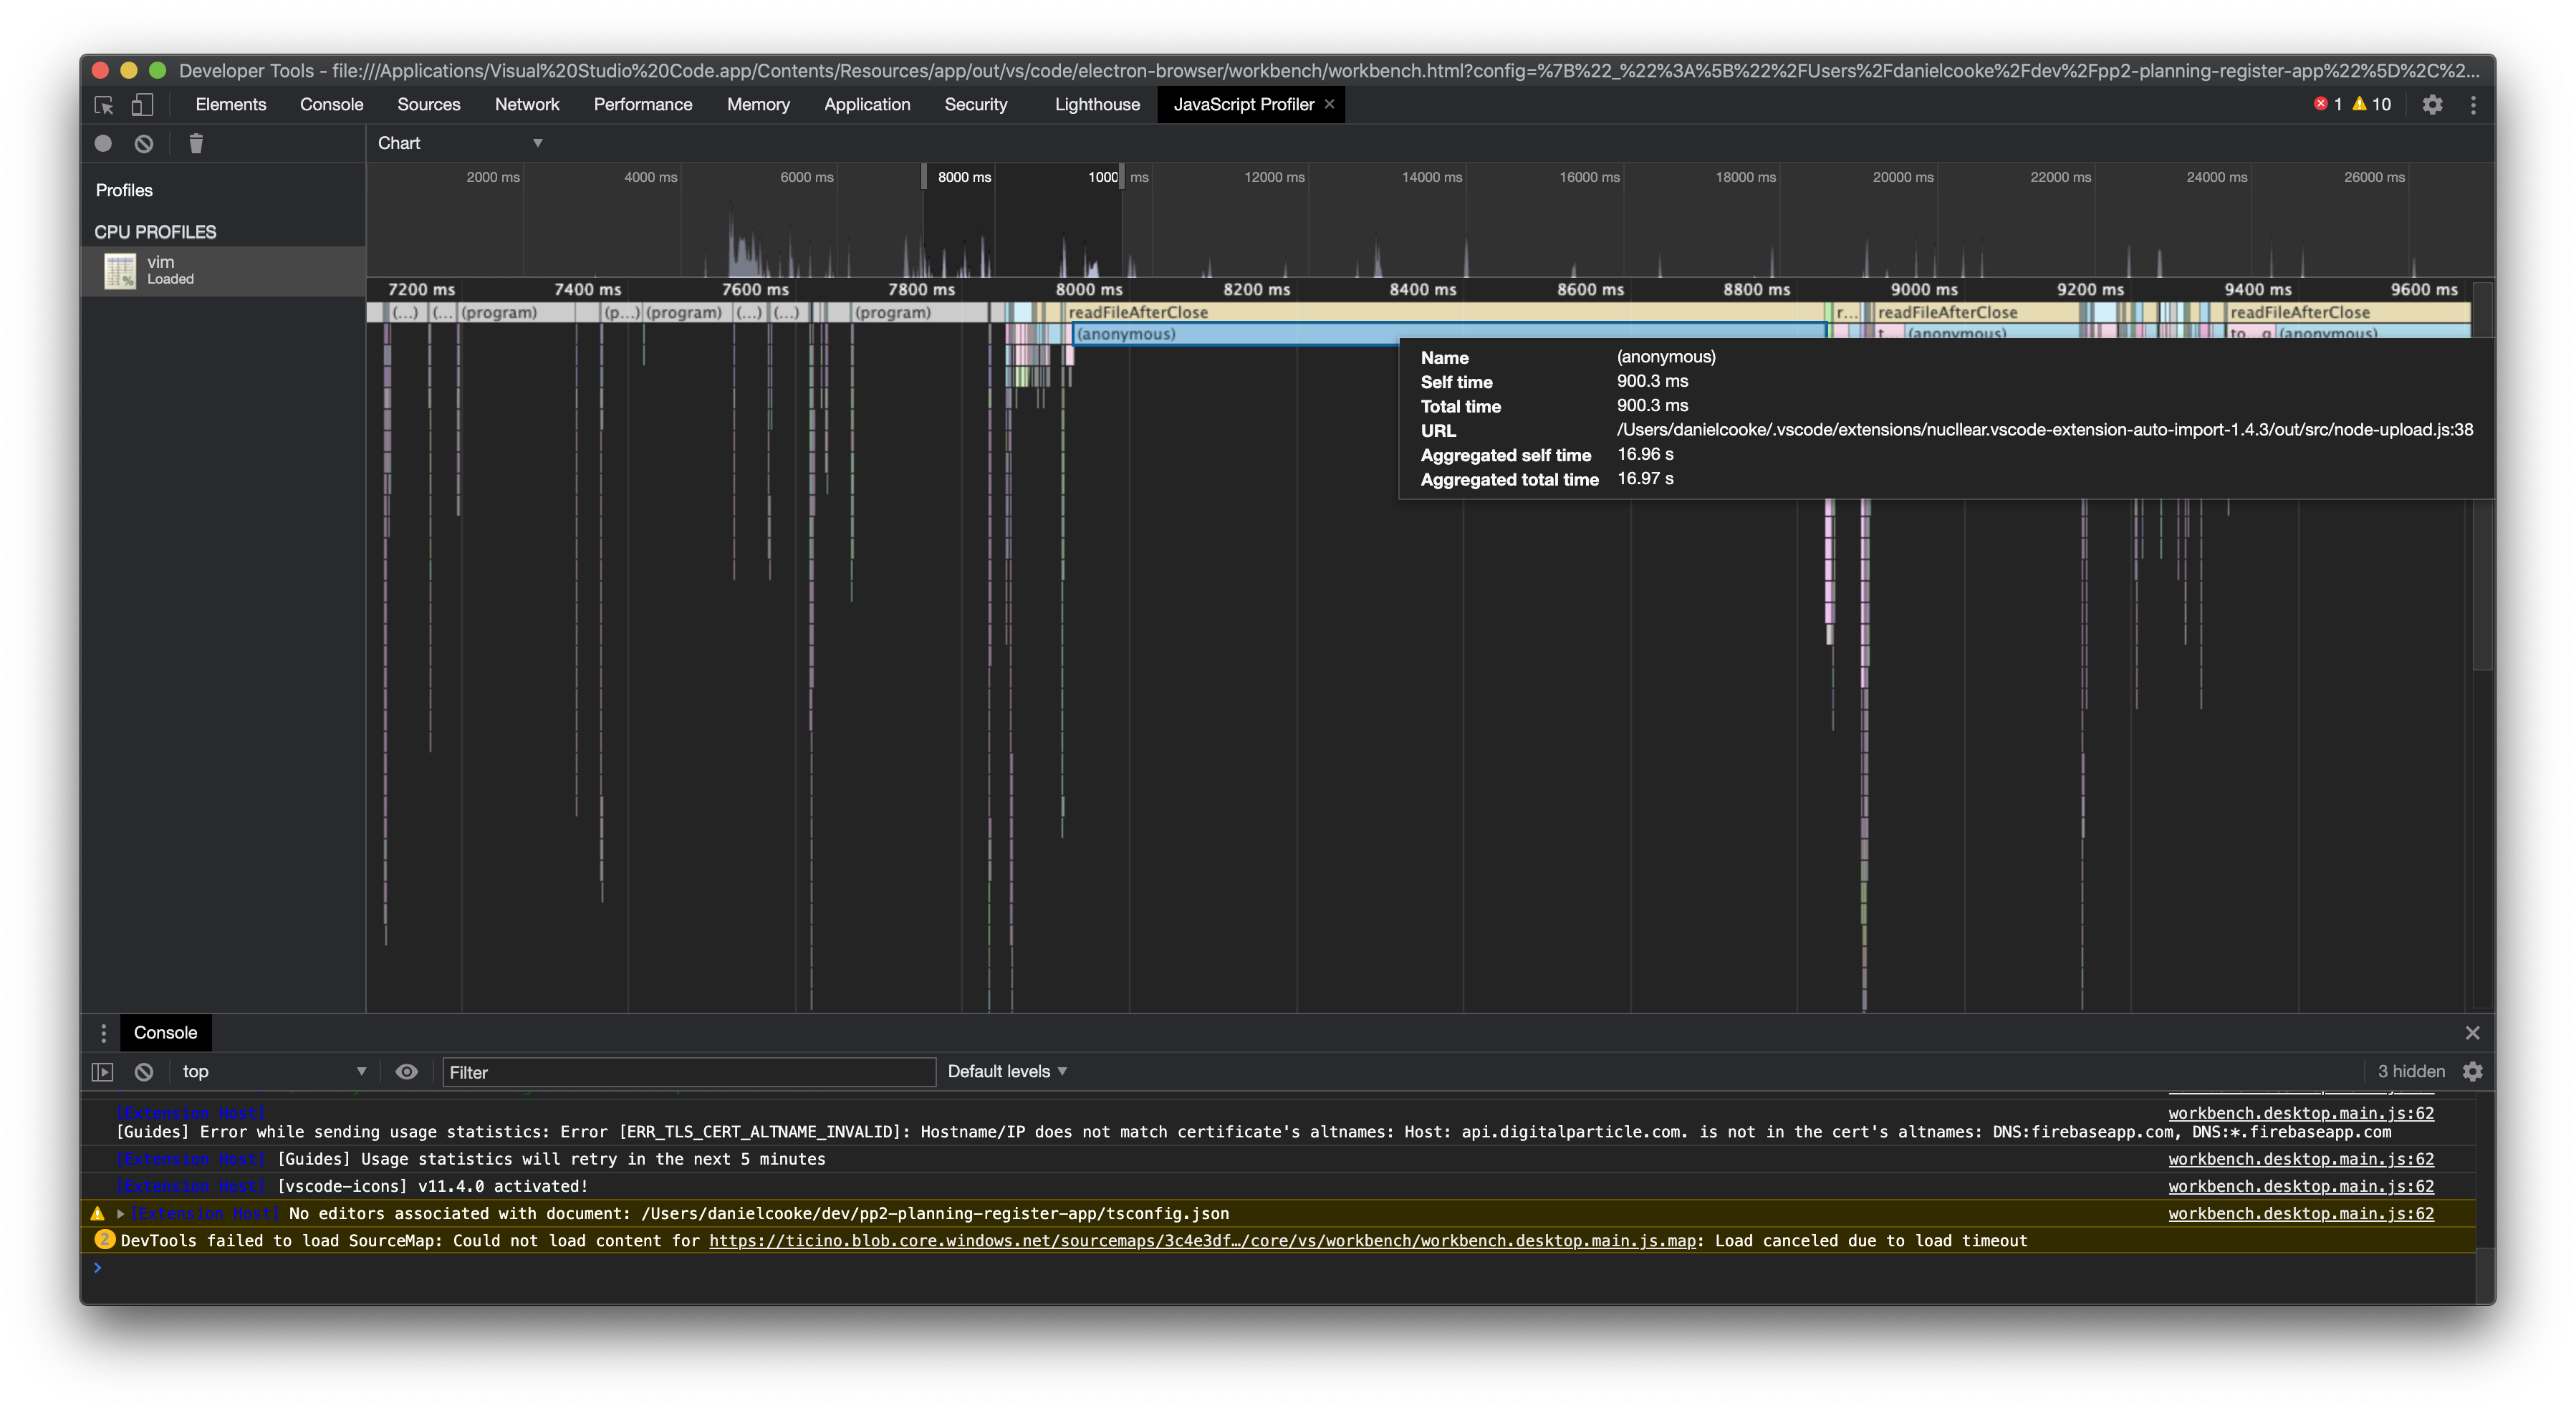Switch to the Lighthouse tab
This screenshot has height=1411, width=2576.
coord(1096,104)
